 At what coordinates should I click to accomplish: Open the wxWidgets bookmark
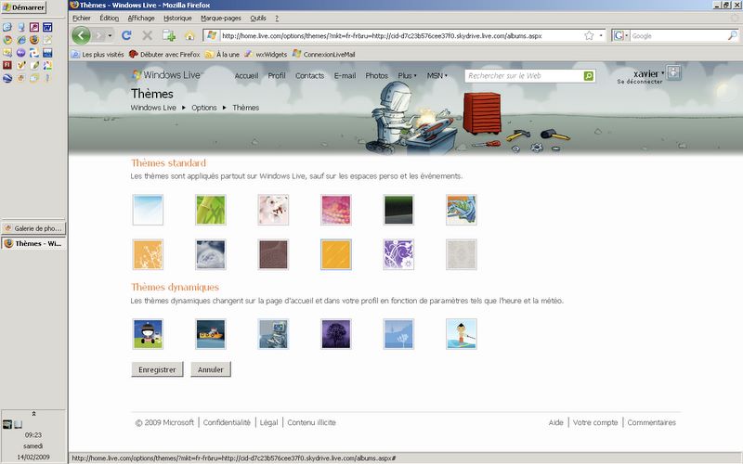tap(267, 55)
